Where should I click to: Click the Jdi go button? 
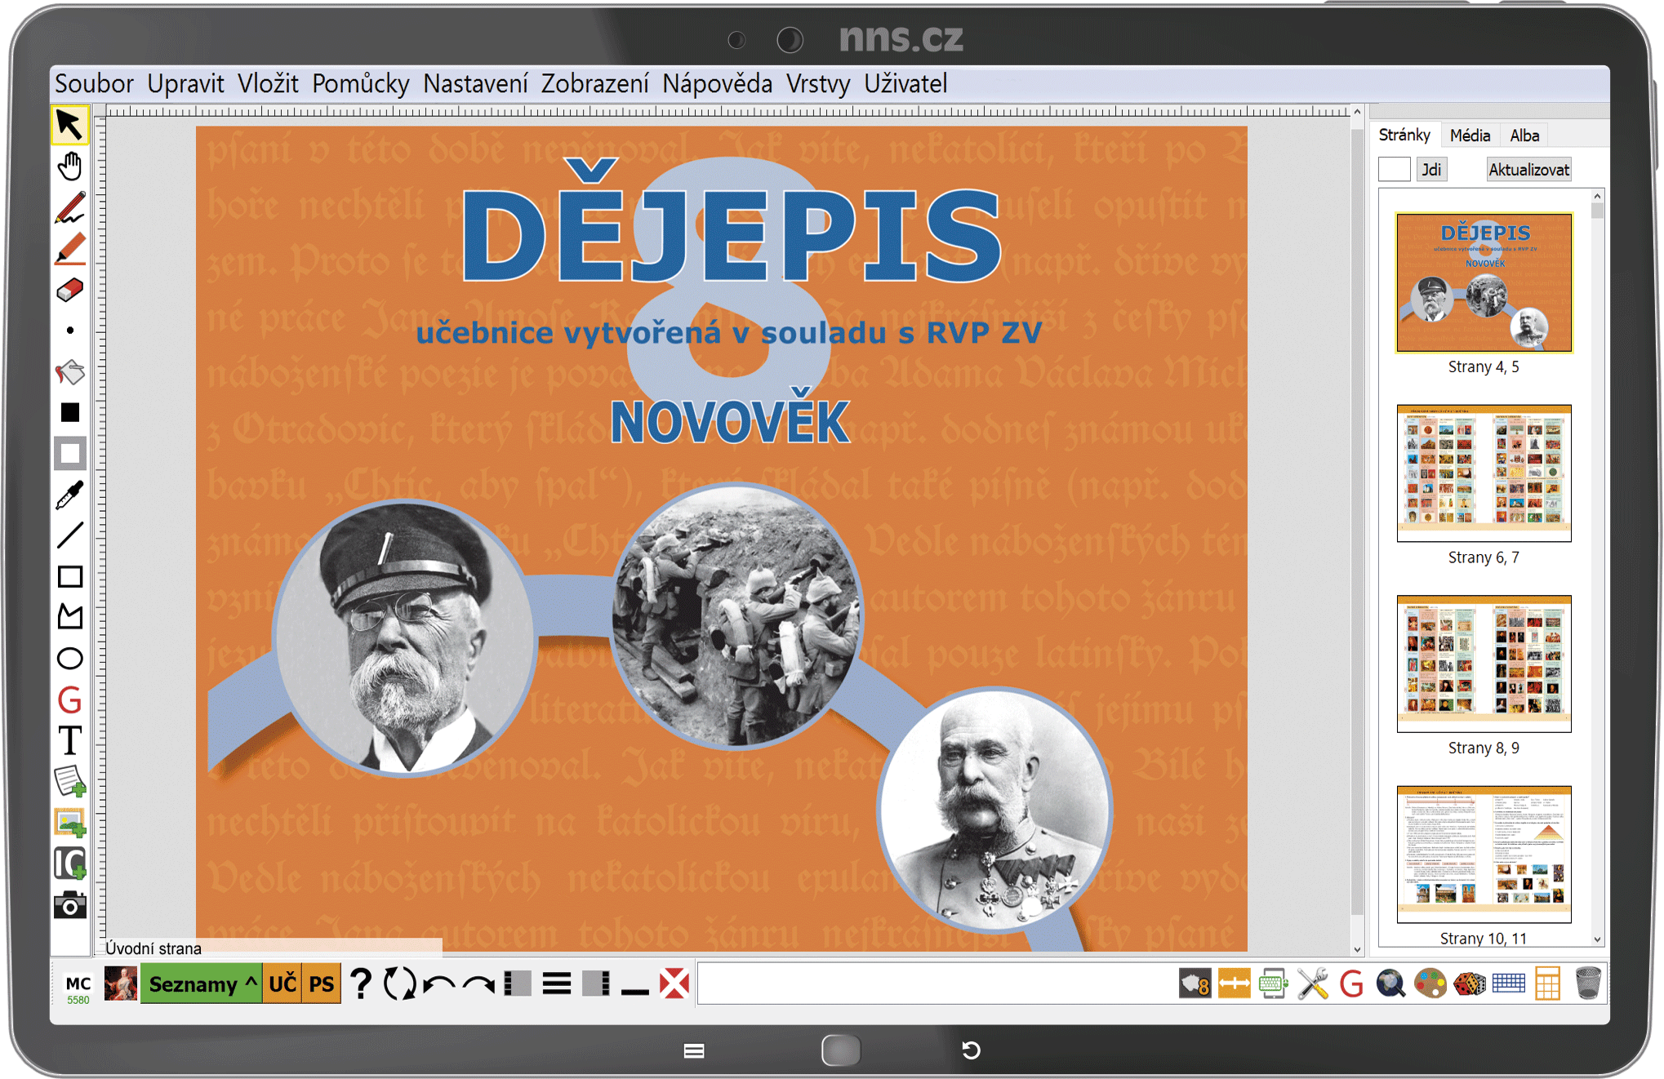coord(1430,170)
